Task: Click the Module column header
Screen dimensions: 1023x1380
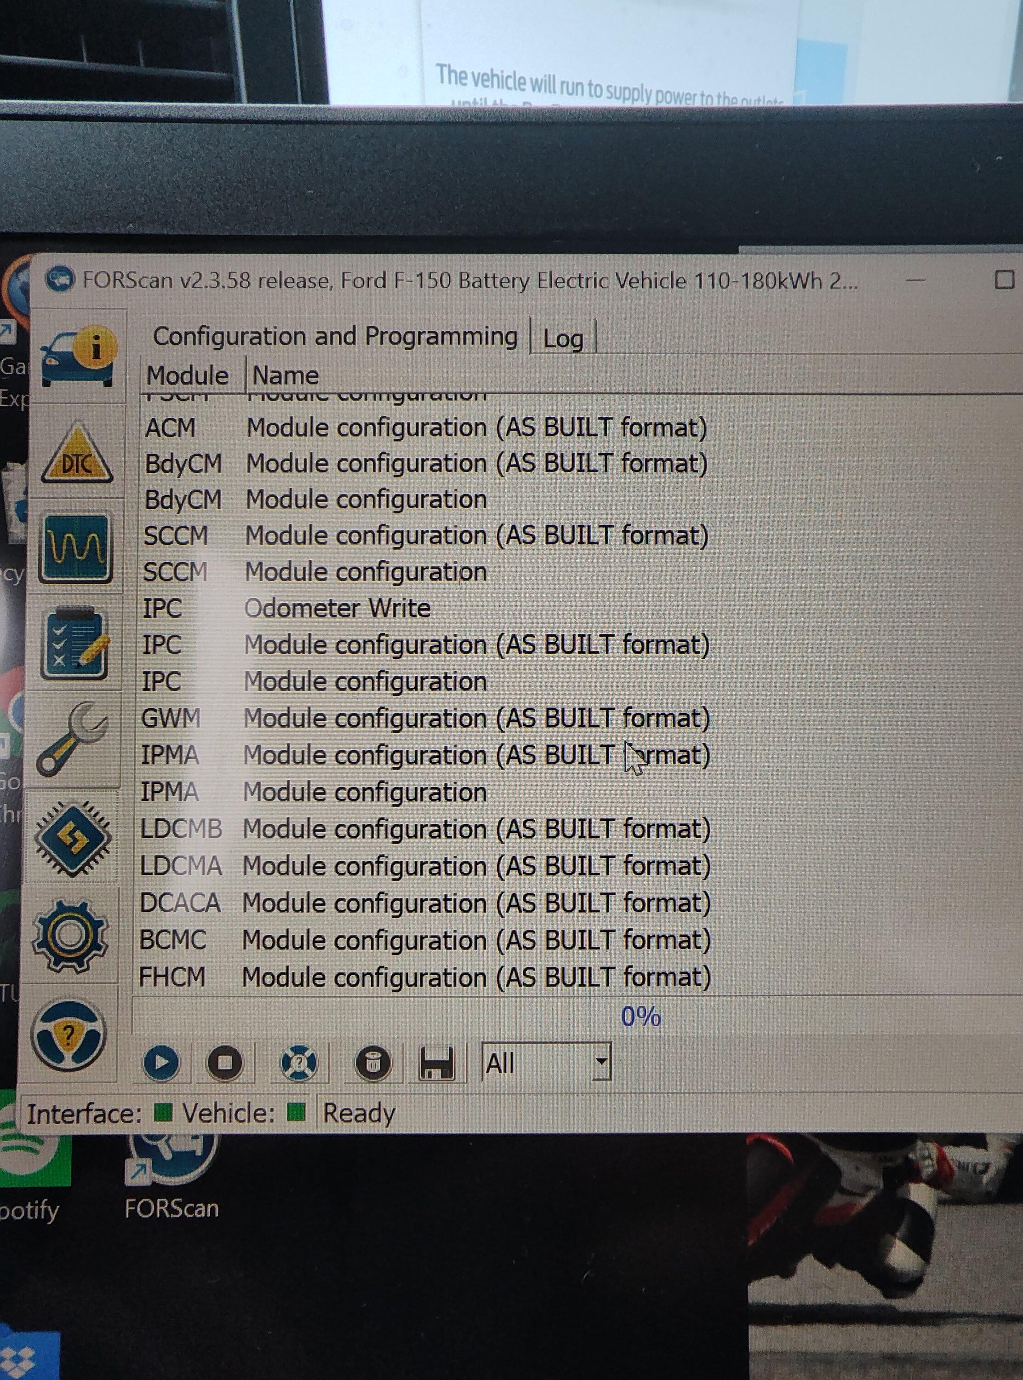Action: coord(187,375)
